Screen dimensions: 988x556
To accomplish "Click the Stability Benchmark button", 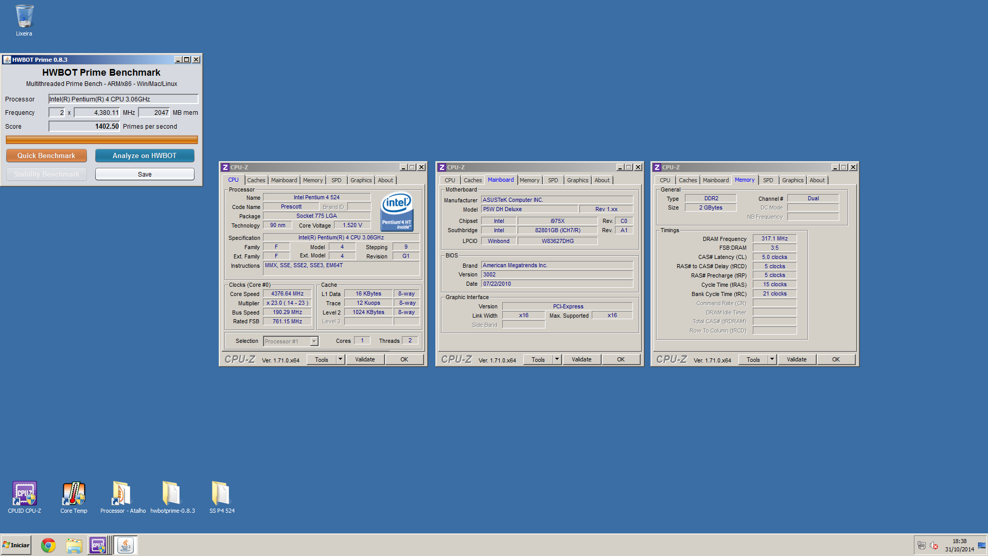I will coord(46,175).
